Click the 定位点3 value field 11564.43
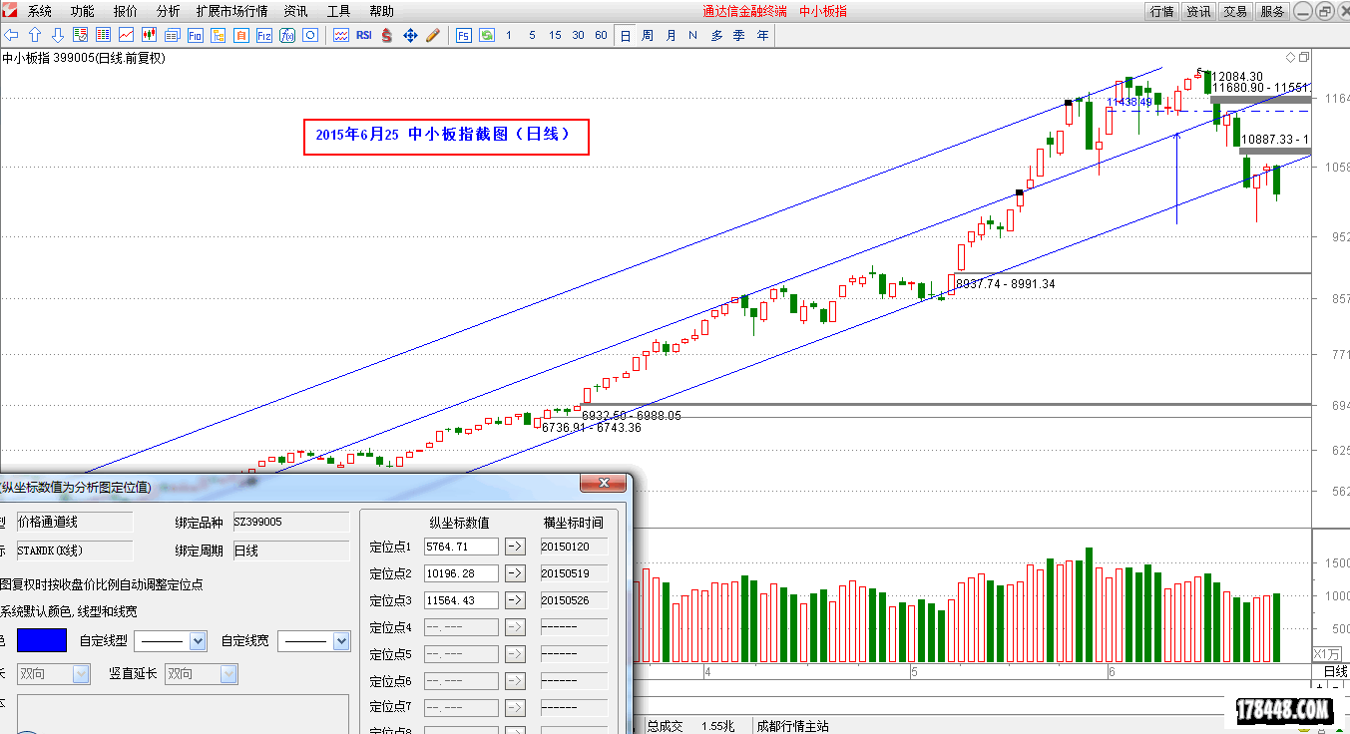The width and height of the screenshot is (1350, 734). click(461, 600)
